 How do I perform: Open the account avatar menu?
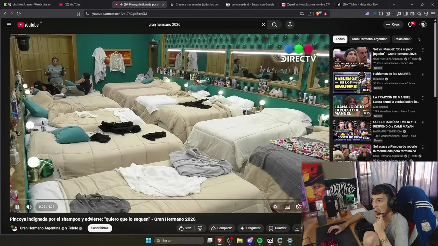coord(423,25)
